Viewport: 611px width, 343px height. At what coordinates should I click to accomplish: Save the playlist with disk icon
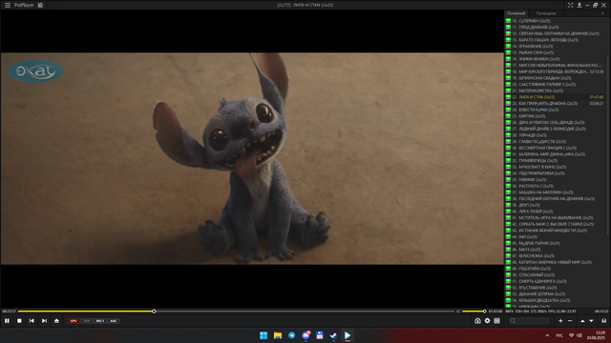click(x=604, y=321)
